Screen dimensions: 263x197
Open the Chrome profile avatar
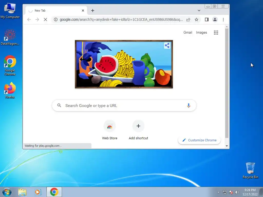point(215,19)
